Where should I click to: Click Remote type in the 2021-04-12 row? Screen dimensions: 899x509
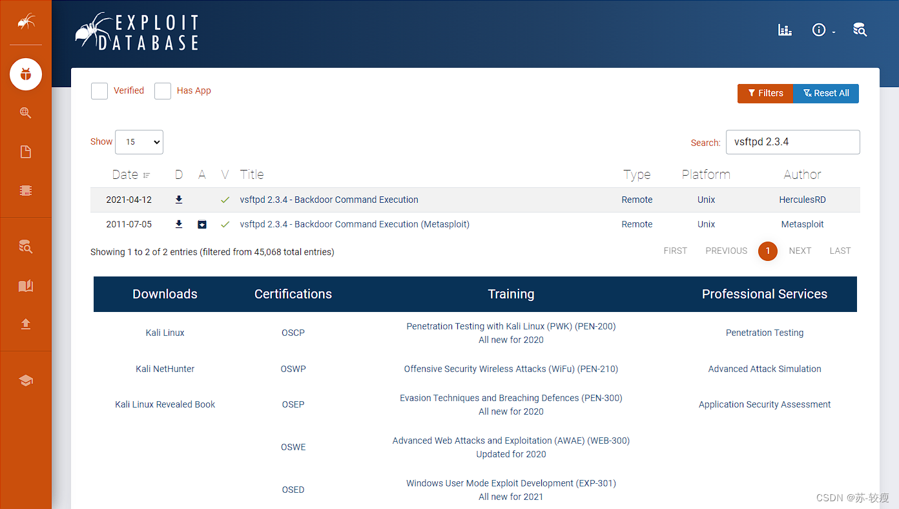coord(637,200)
